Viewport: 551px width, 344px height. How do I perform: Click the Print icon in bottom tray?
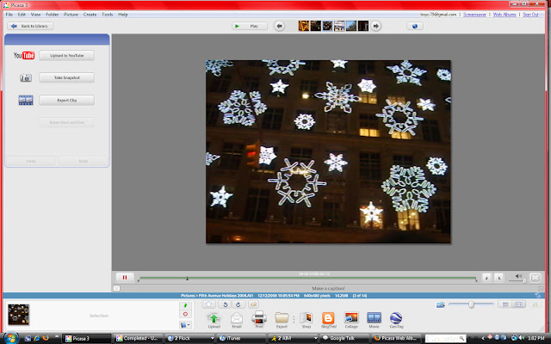click(258, 318)
